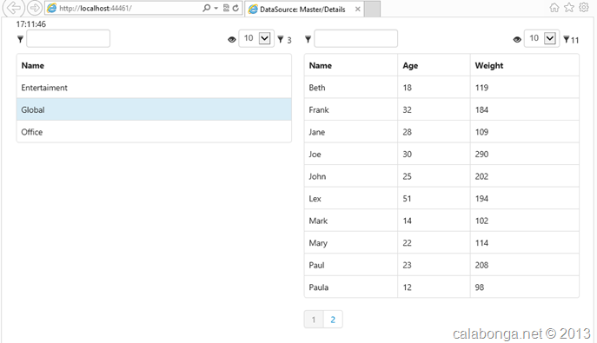Viewport: 597px width, 343px height.
Task: Click the left grid's funnel count icon showing 3
Action: click(x=281, y=39)
